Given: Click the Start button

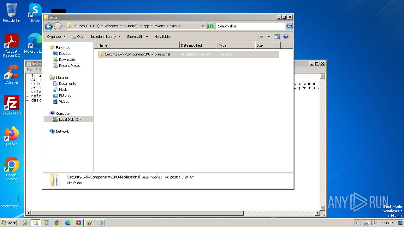Looking at the screenshot, I should point(9,223).
